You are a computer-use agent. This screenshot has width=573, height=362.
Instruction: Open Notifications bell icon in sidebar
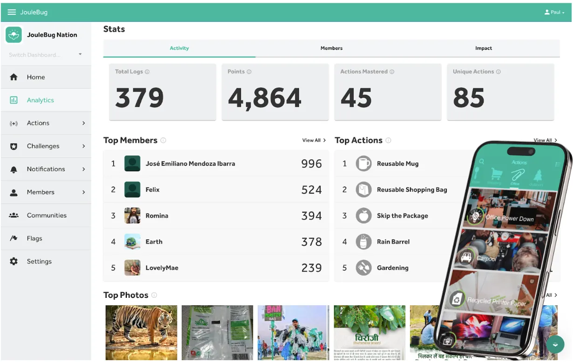[x=14, y=169]
